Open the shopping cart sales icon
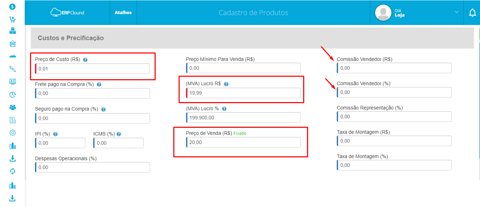The image size is (480, 207). (x=12, y=19)
